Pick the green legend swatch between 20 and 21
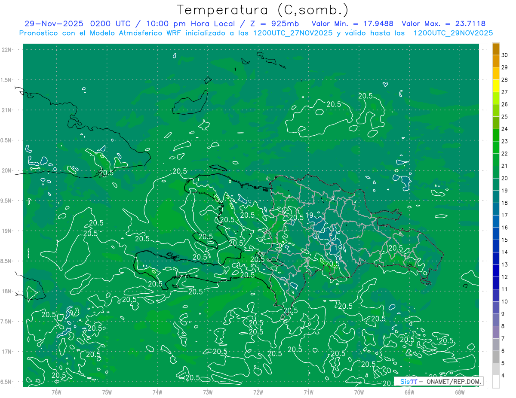Image resolution: width=516 pixels, height=398 pixels. (x=496, y=172)
